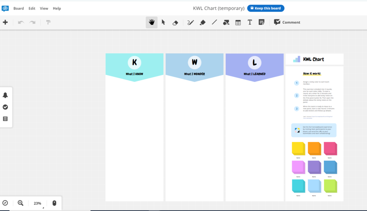This screenshot has height=211, width=367.
Task: Select the arrow pointer tool
Action: (163, 22)
